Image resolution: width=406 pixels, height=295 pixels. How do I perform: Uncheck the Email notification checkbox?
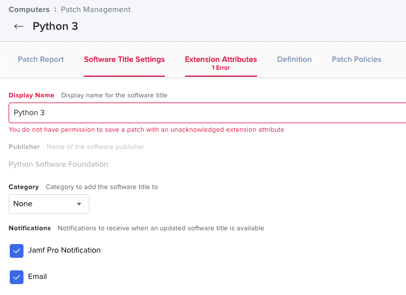pyautogui.click(x=17, y=277)
